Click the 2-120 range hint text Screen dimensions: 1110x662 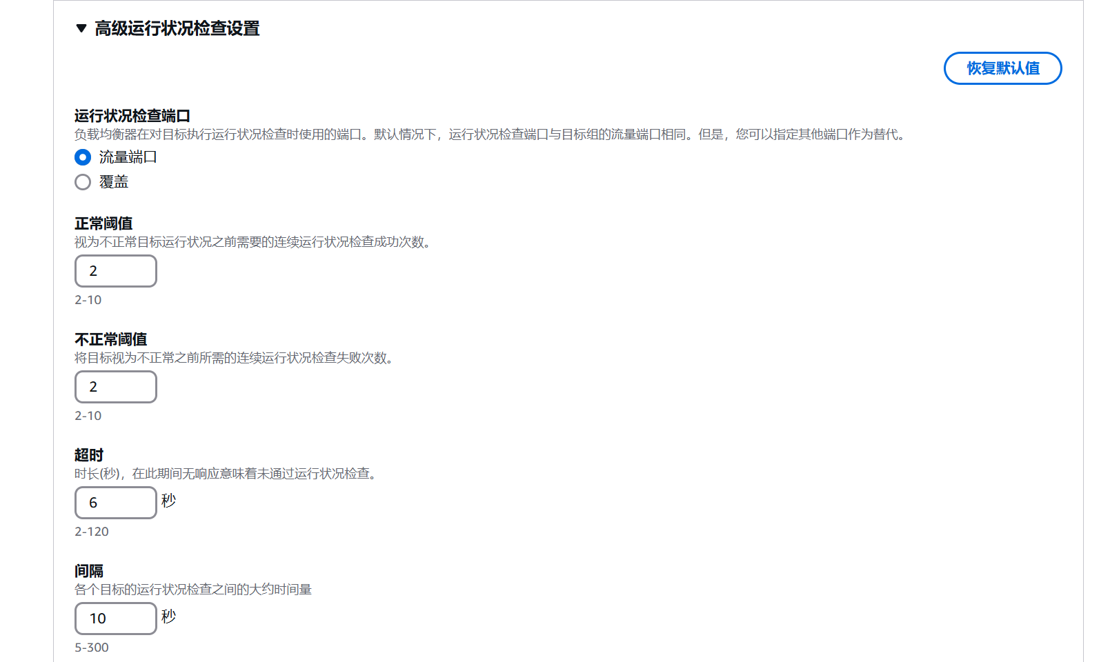point(92,532)
